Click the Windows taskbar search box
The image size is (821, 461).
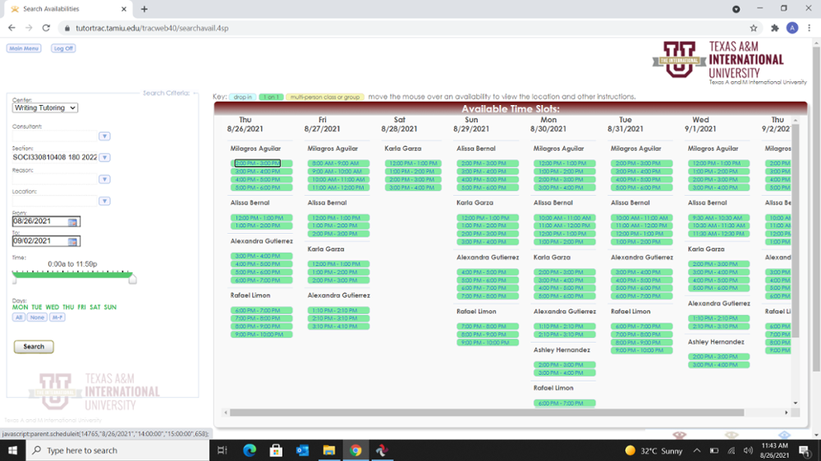click(117, 450)
